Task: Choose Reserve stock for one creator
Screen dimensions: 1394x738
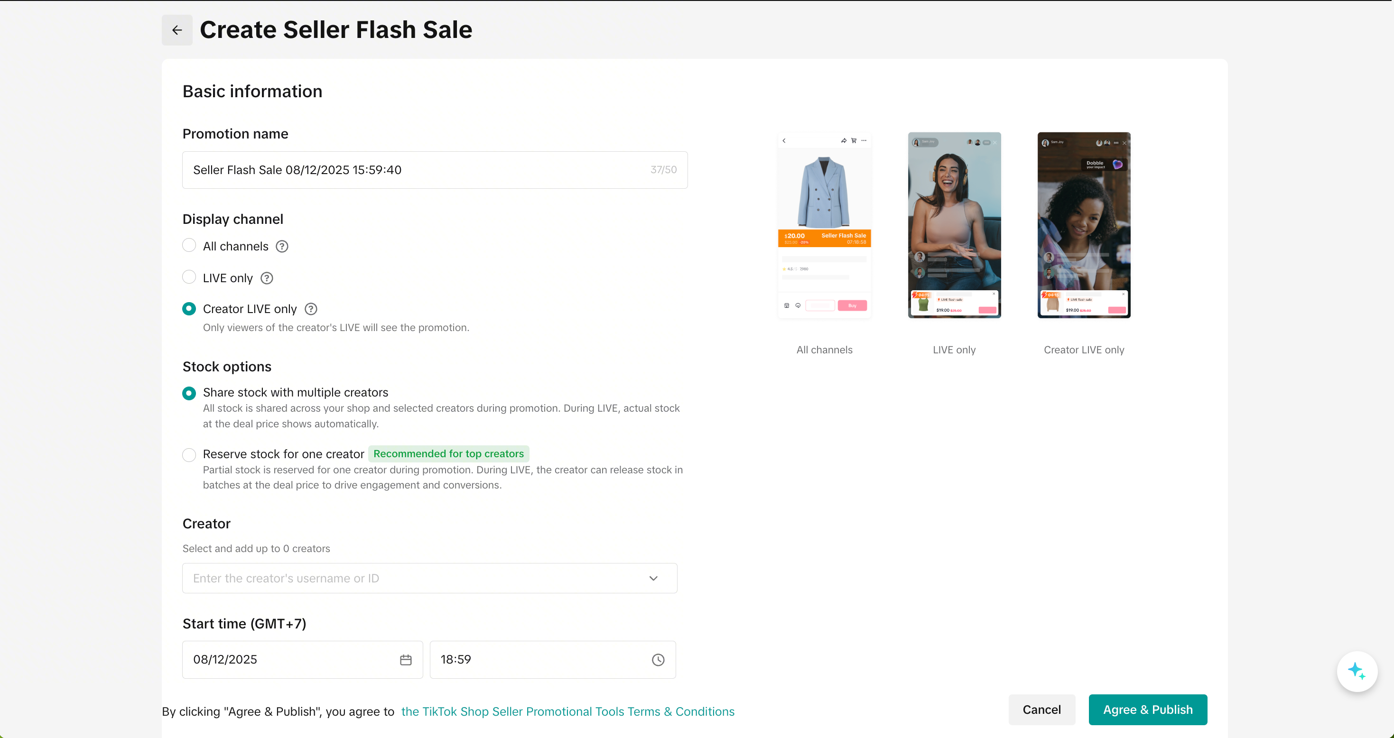Action: pos(189,454)
